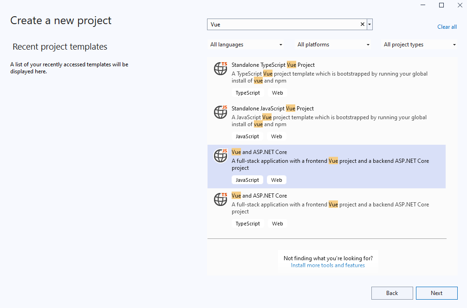467x308 pixels.
Task: Click the Next button
Action: [436, 293]
